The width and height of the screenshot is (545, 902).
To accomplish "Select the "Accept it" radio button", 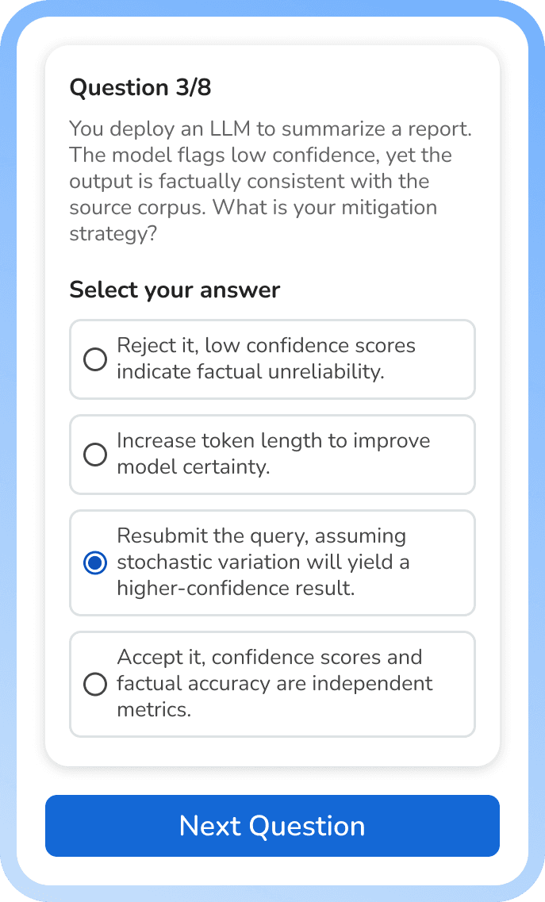I will click(x=95, y=684).
